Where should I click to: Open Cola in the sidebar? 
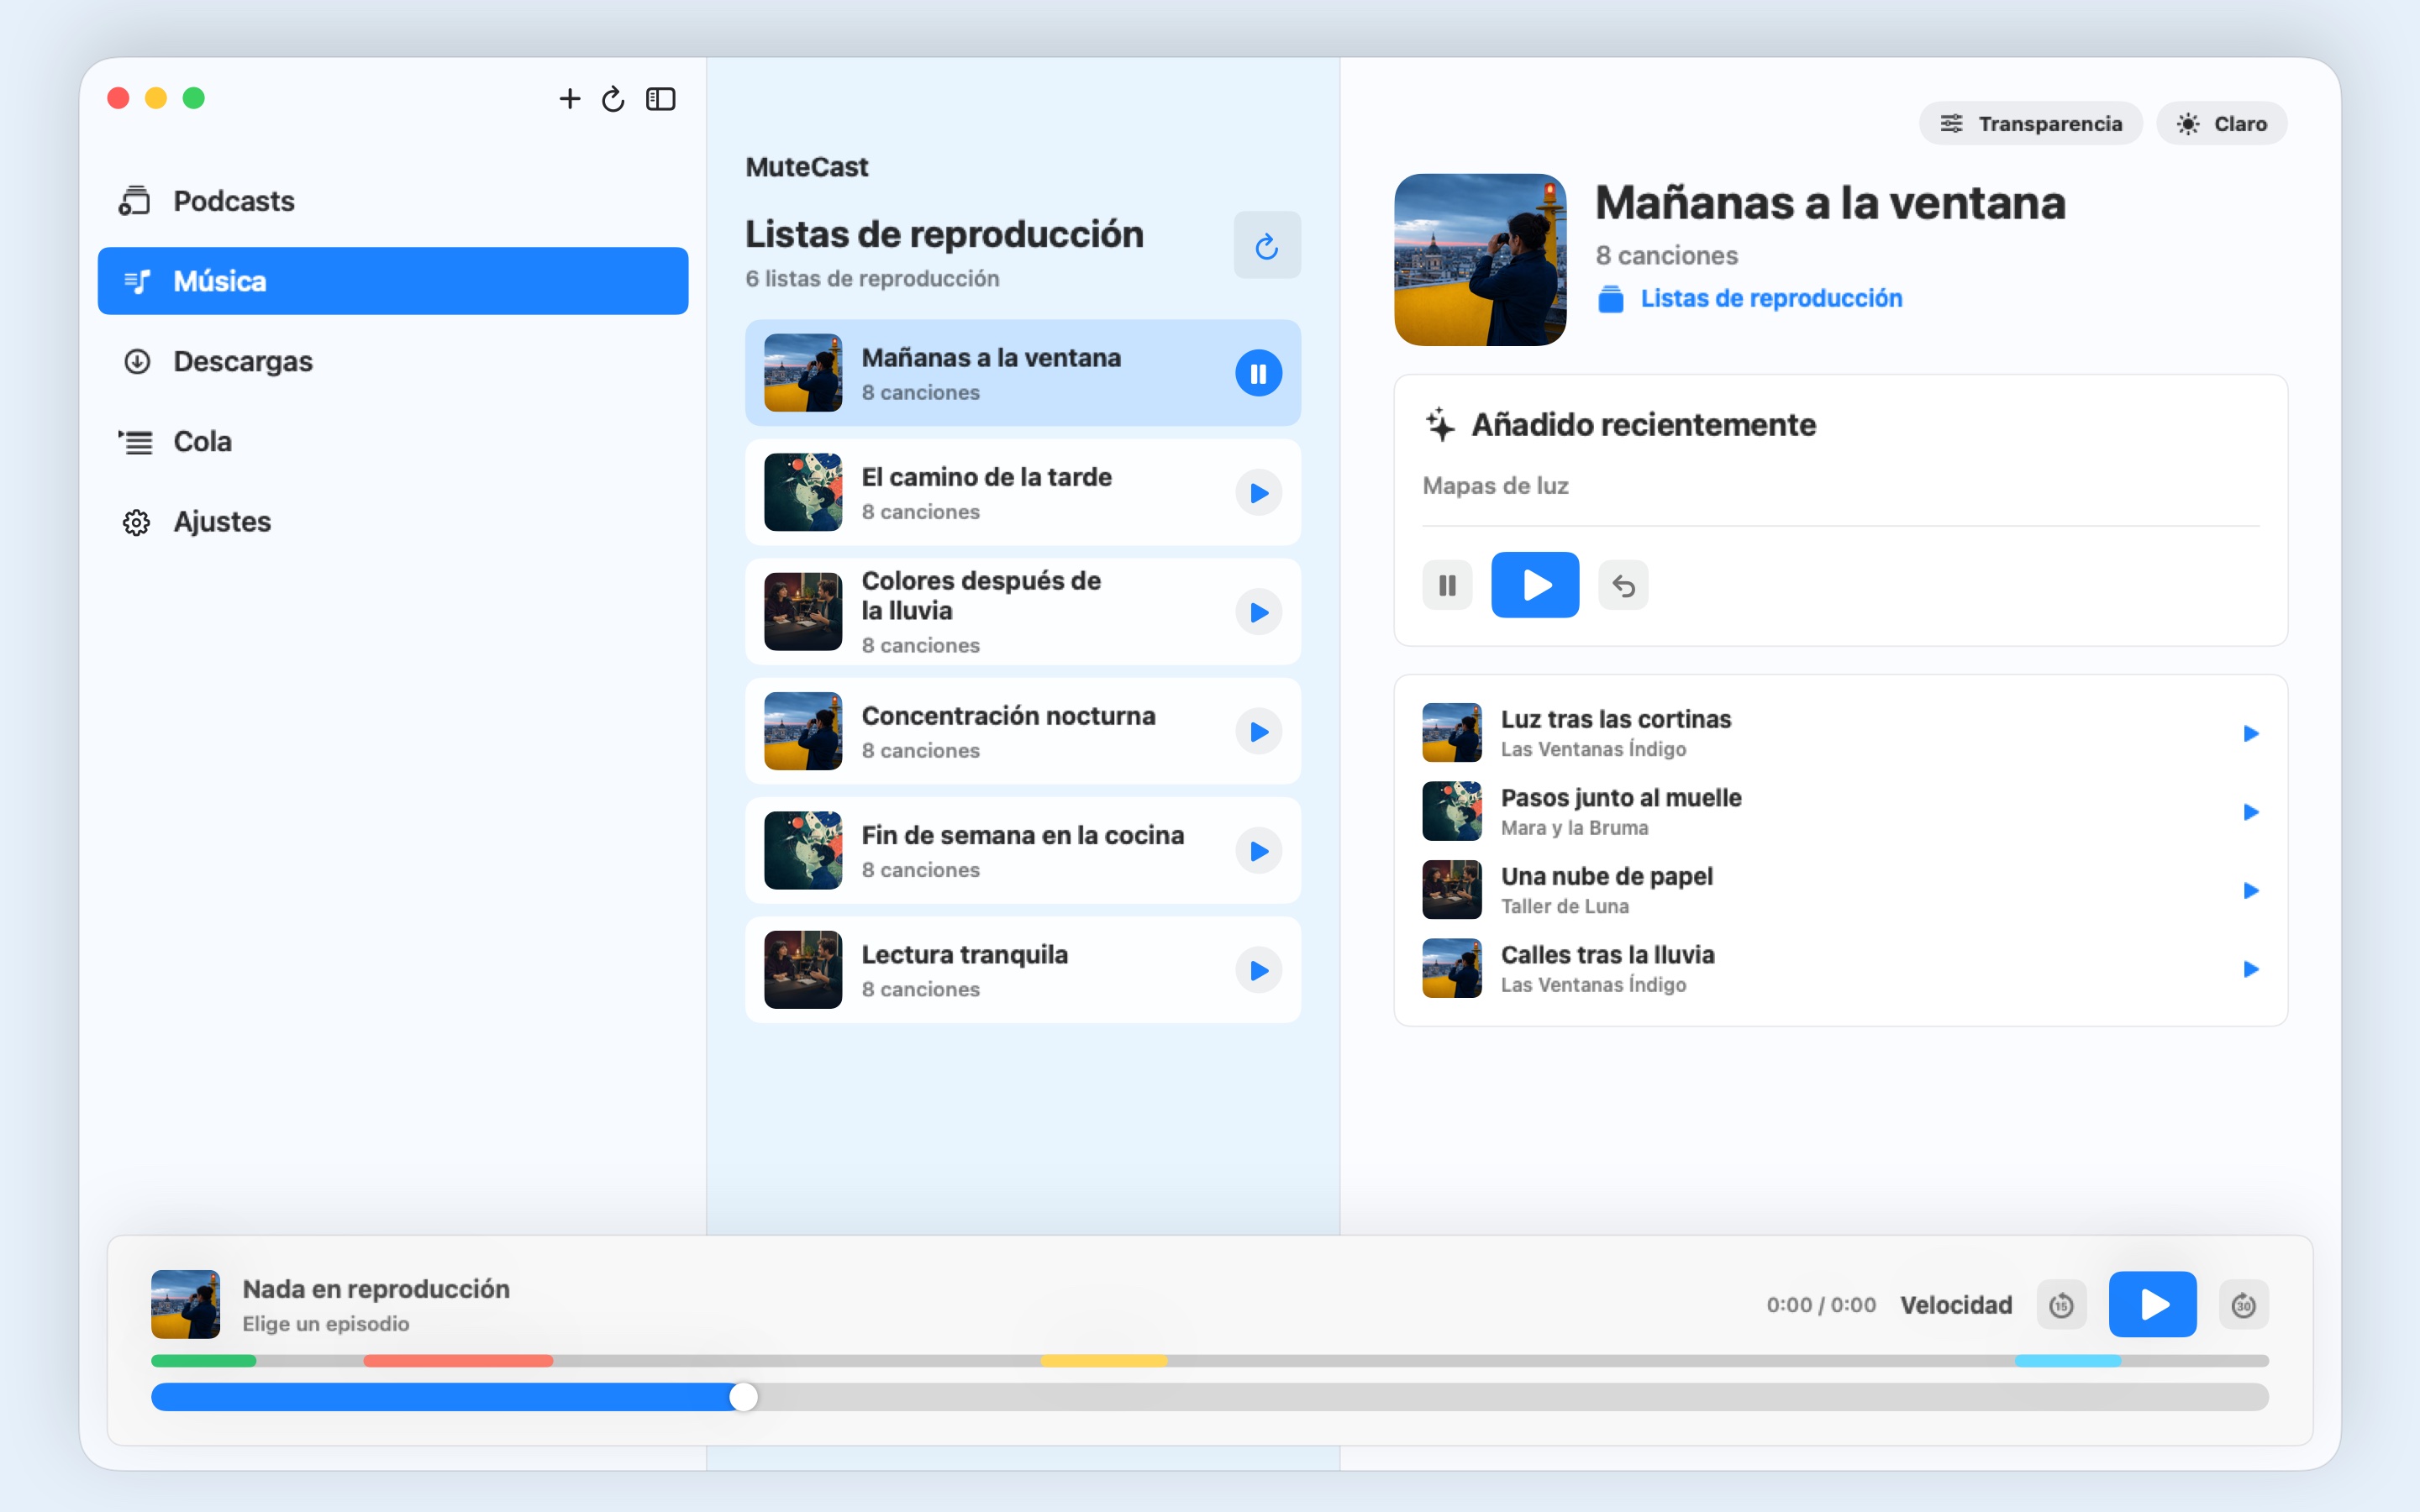coord(393,441)
